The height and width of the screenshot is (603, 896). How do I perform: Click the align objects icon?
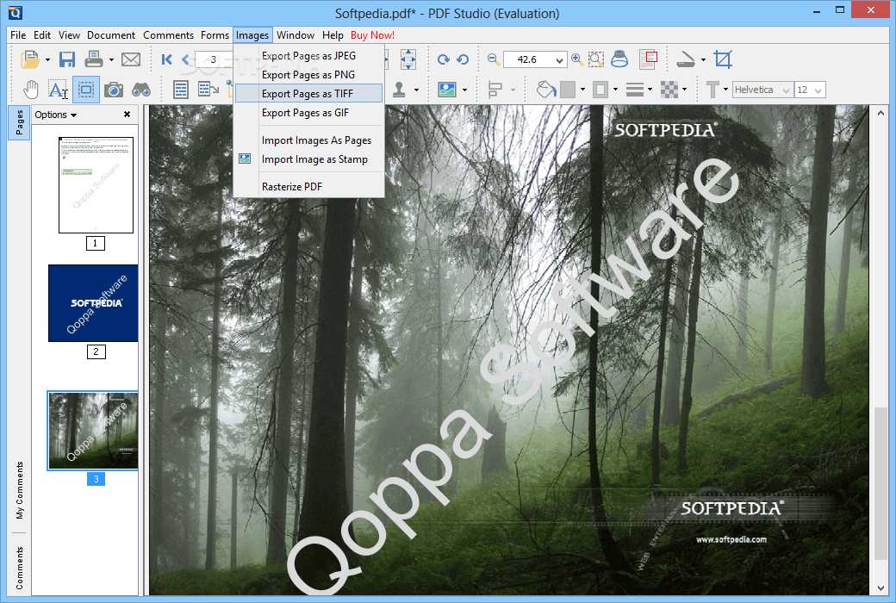tap(495, 90)
